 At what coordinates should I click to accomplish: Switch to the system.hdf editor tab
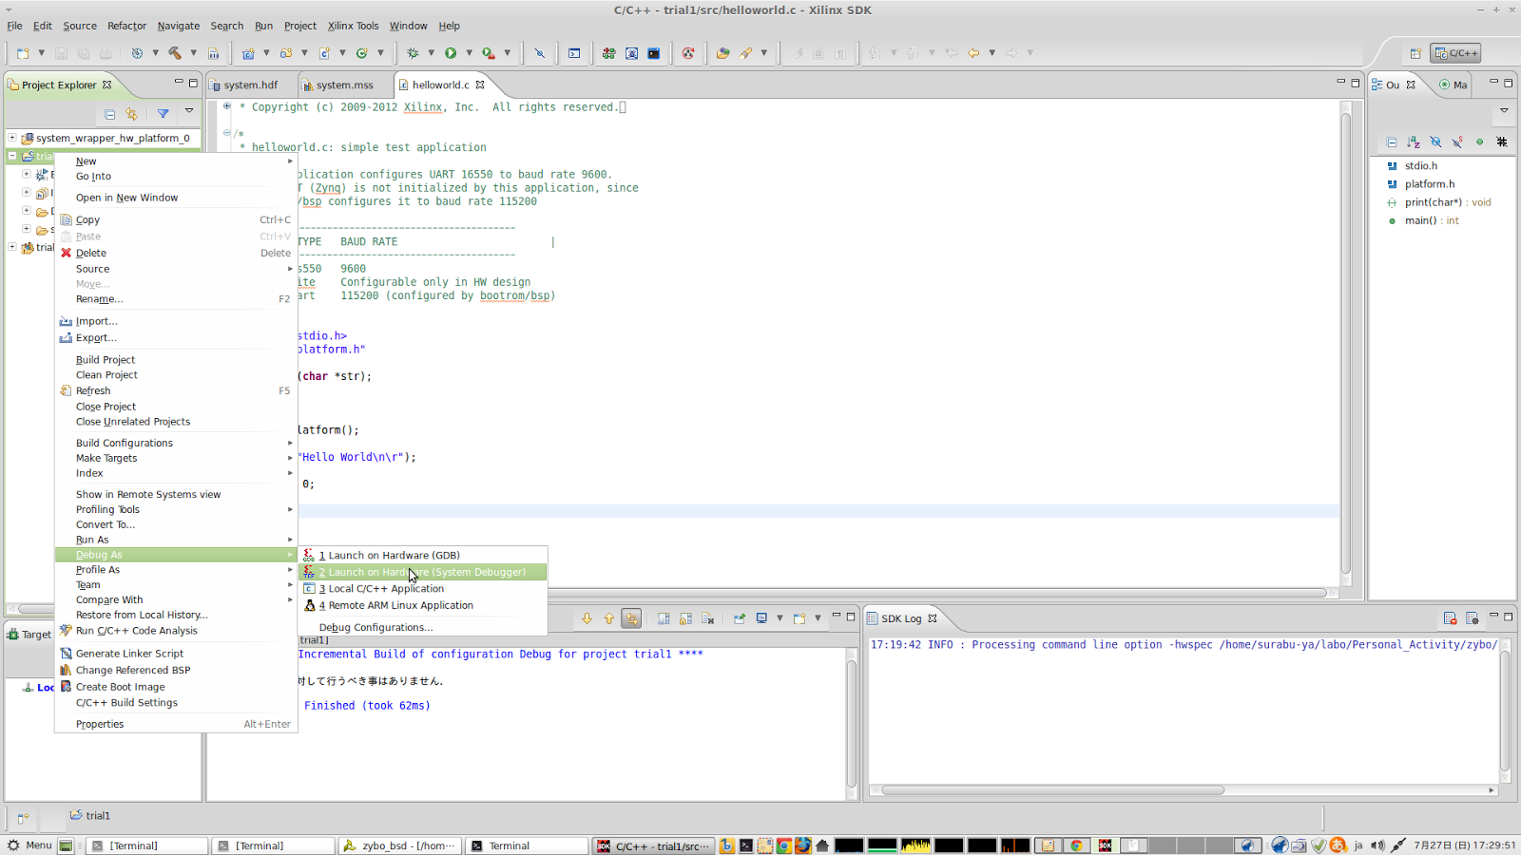[251, 85]
